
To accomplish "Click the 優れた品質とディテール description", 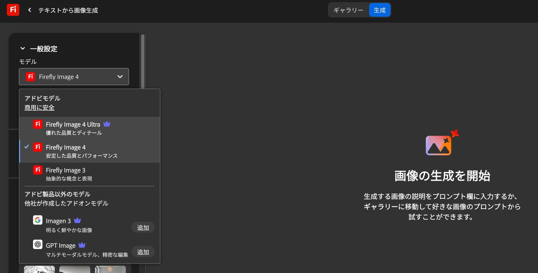I will coord(74,133).
